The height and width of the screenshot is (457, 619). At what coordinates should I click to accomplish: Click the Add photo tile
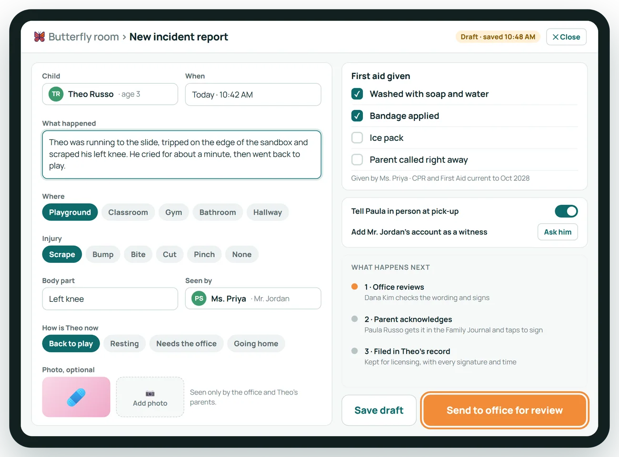point(150,397)
